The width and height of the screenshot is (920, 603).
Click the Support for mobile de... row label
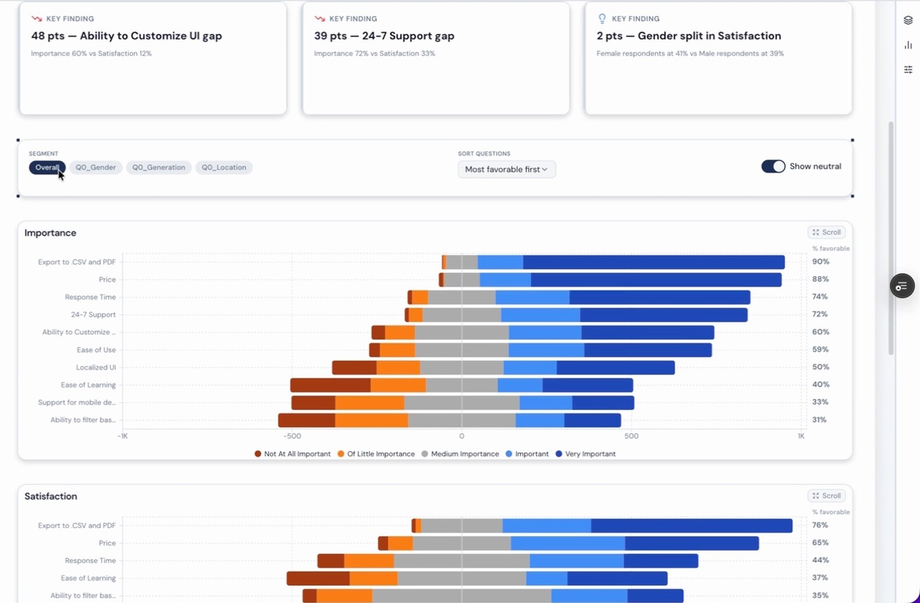(77, 403)
